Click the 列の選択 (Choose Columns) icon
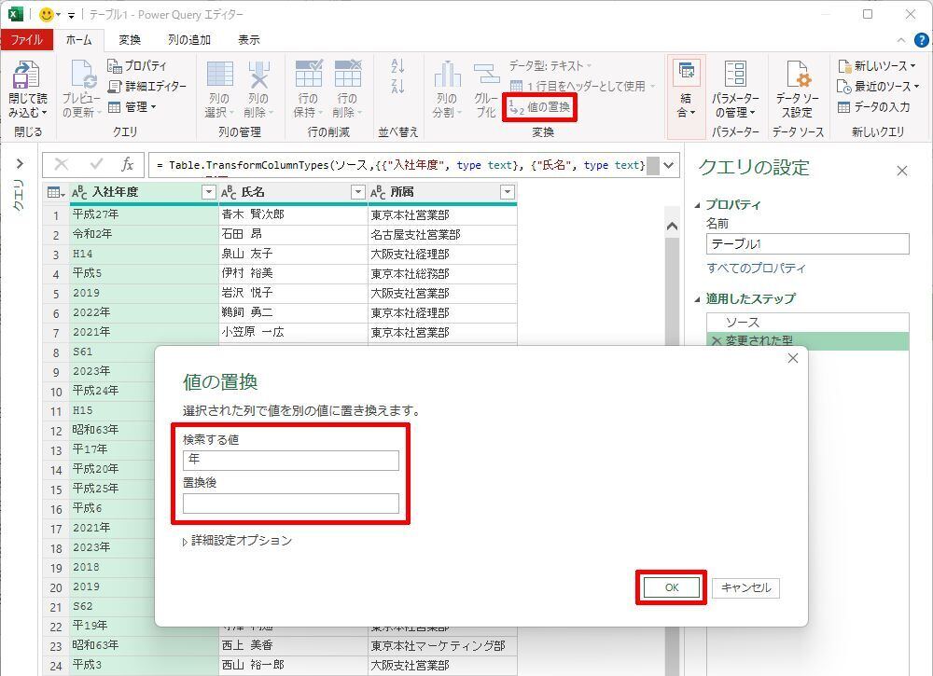This screenshot has width=933, height=676. [219, 76]
